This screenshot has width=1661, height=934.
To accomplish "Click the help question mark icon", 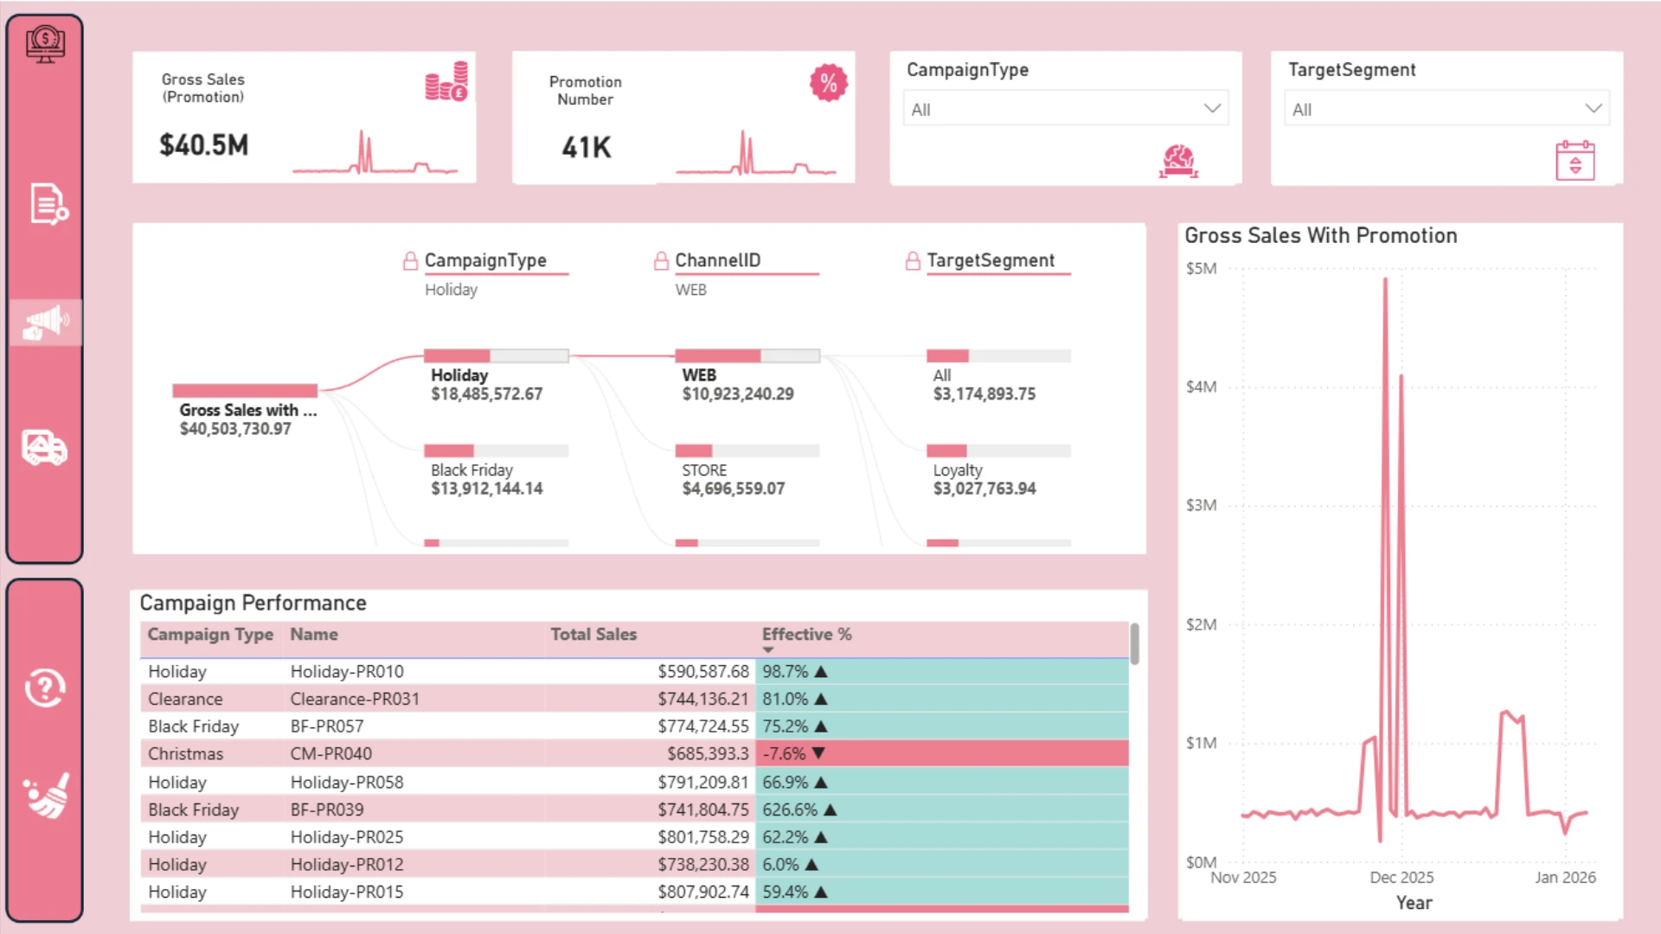I will pos(45,688).
